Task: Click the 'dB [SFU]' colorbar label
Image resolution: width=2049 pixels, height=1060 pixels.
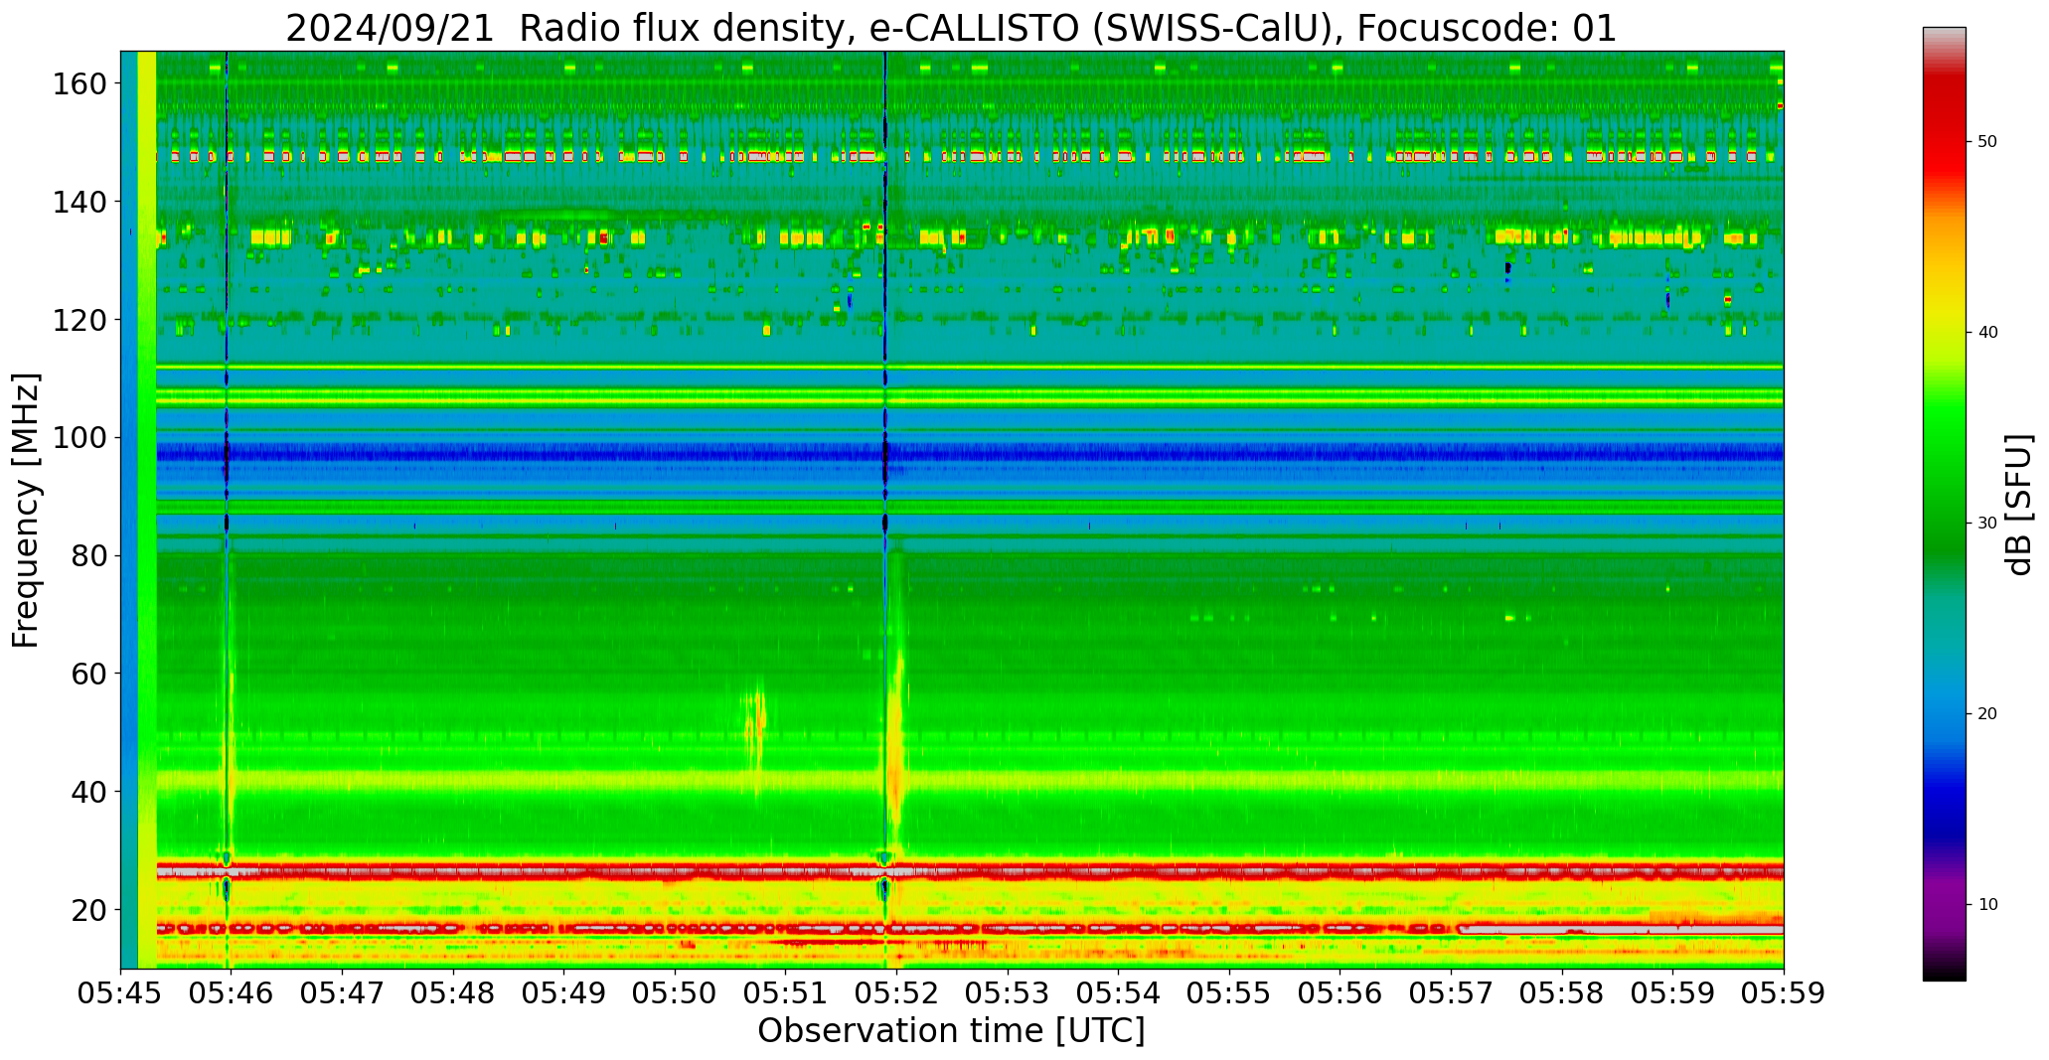Action: (x=2019, y=505)
